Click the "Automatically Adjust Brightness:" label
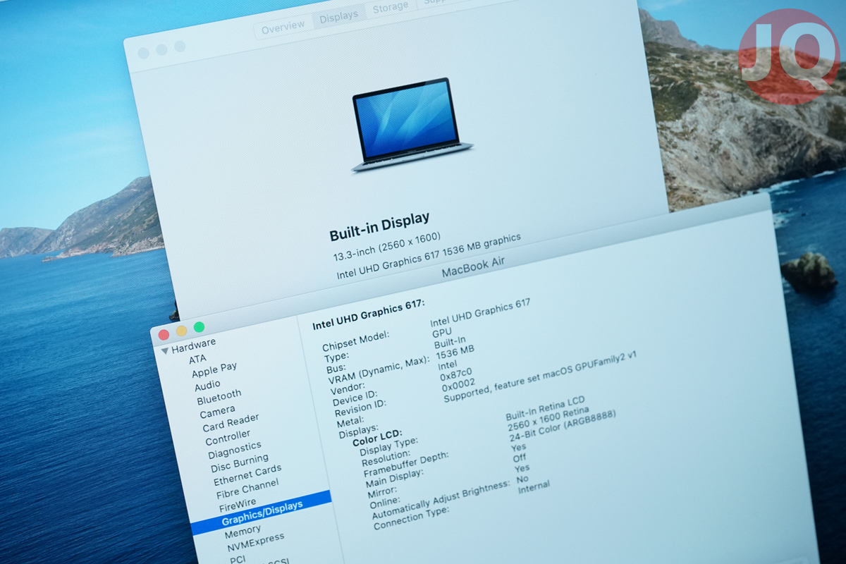Image resolution: width=846 pixels, height=564 pixels. tap(441, 501)
